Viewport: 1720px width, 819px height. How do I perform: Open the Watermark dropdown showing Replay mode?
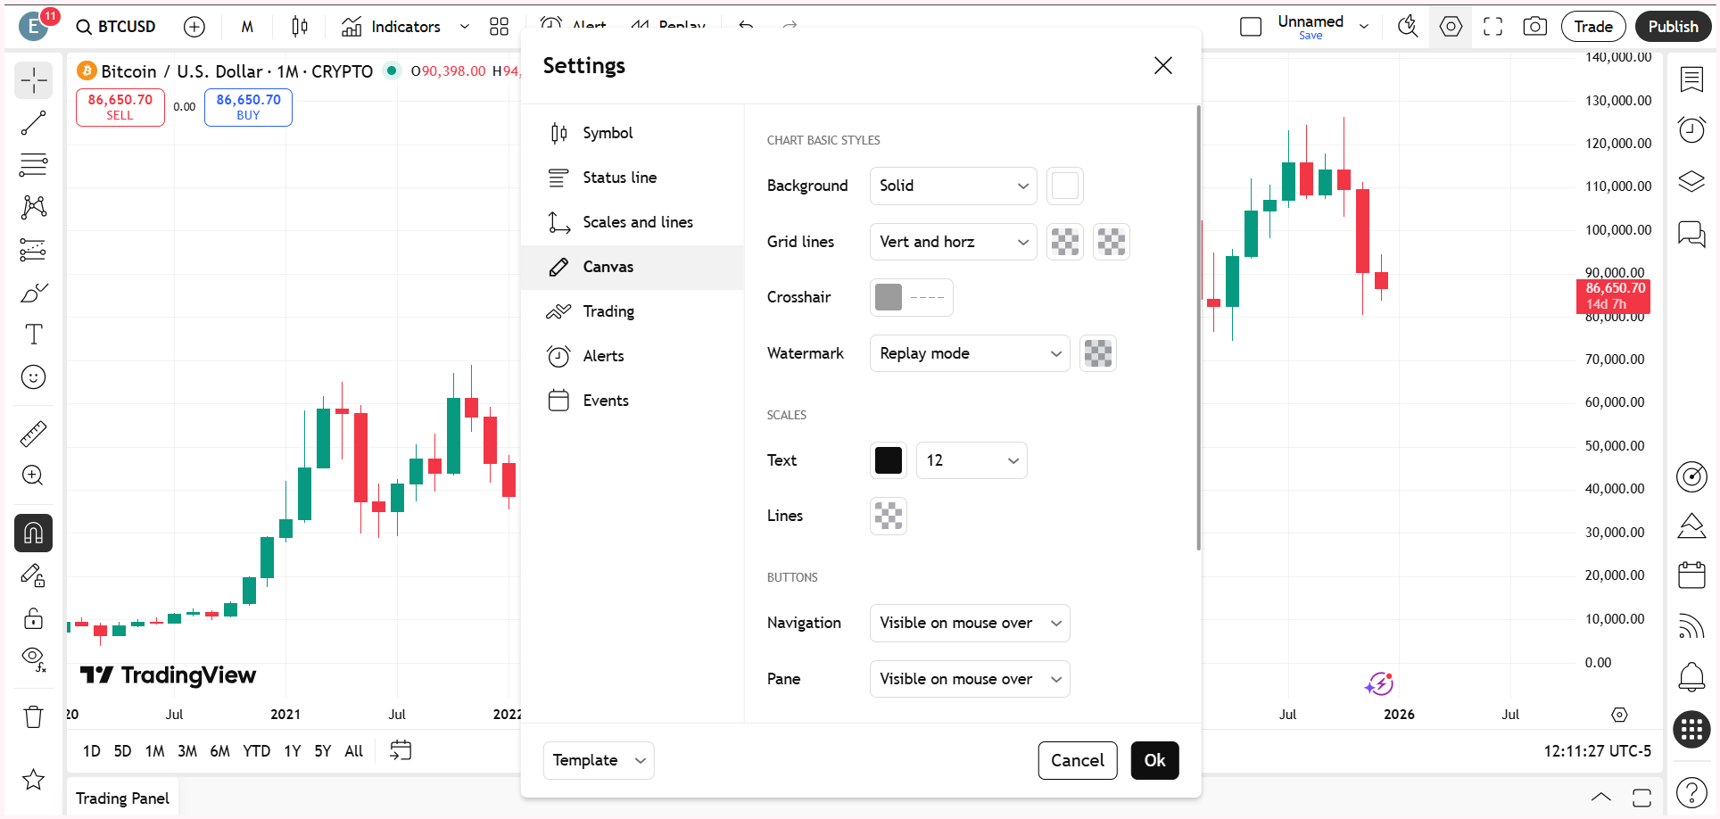click(969, 353)
